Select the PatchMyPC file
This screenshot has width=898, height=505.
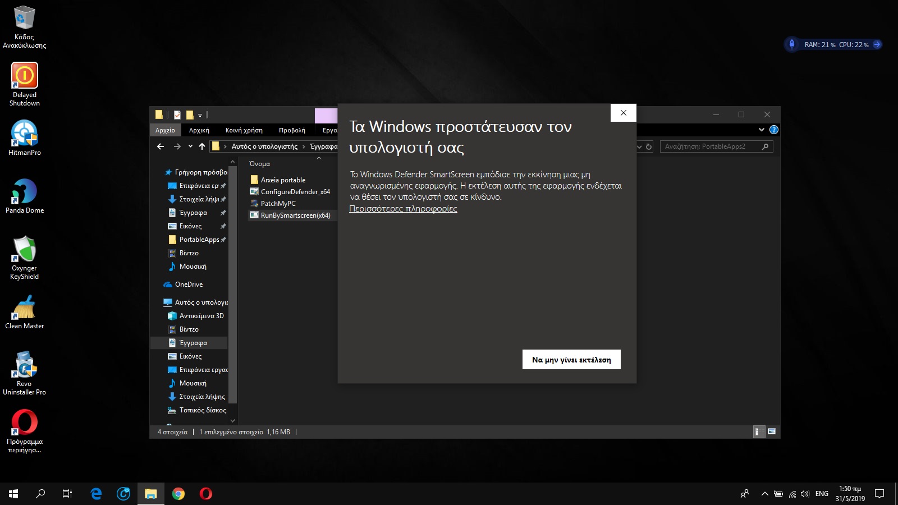tap(272, 204)
